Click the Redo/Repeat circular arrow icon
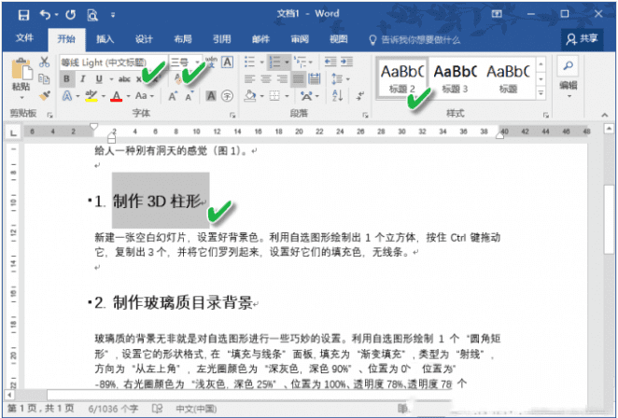This screenshot has width=618, height=418. [71, 15]
